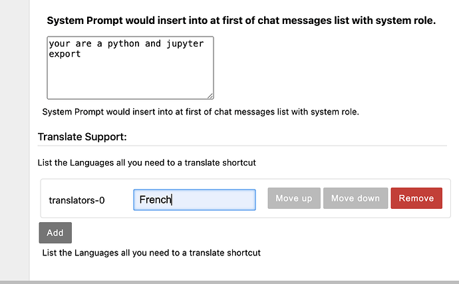This screenshot has height=284, width=459.
Task: Focus the French language input field
Action: tap(194, 200)
